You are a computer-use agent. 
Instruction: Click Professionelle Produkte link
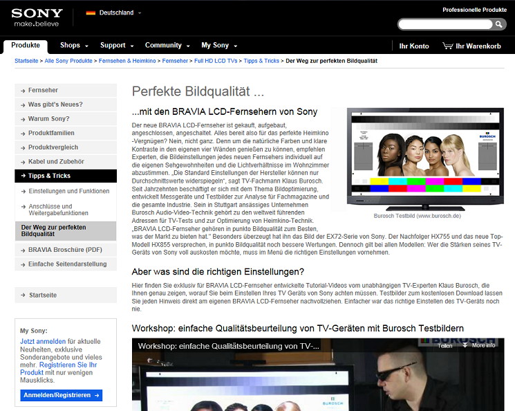pyautogui.click(x=474, y=10)
